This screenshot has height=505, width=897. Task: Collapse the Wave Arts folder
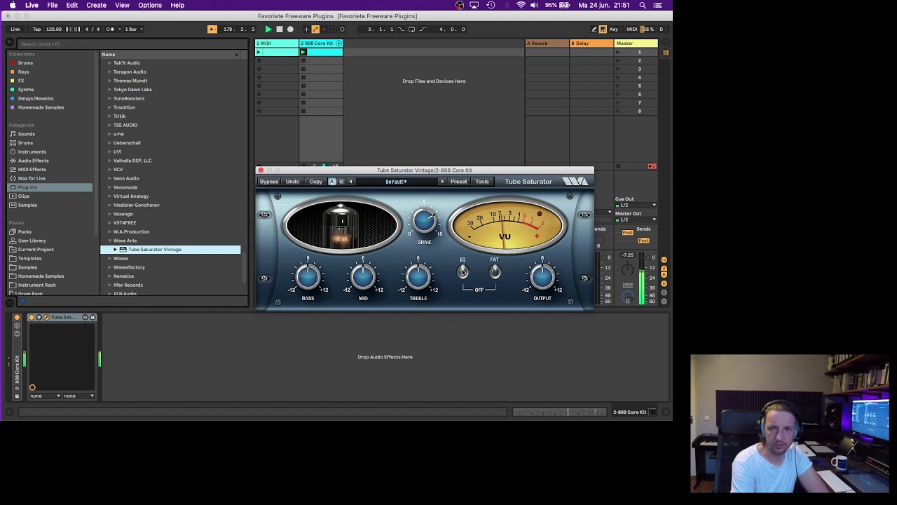110,241
